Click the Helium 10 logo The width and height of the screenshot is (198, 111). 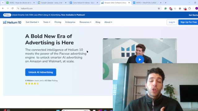pos(12,22)
